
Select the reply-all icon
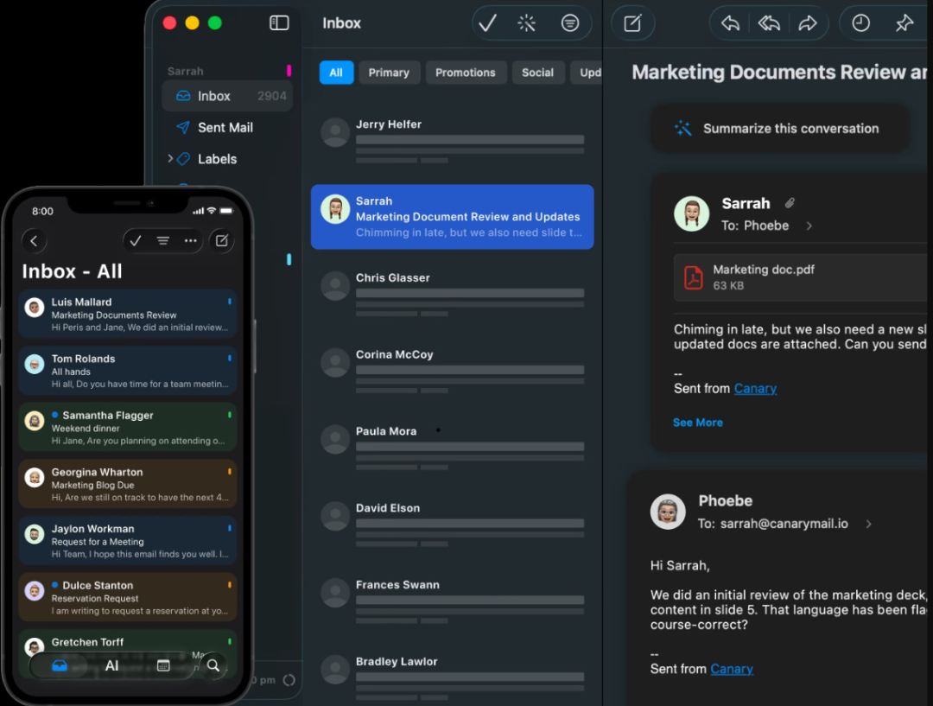pyautogui.click(x=769, y=23)
